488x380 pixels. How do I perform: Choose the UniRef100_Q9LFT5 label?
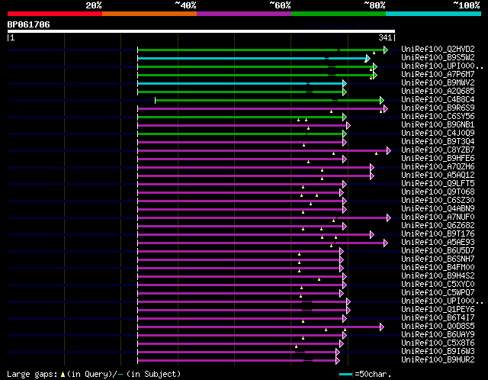click(x=438, y=183)
